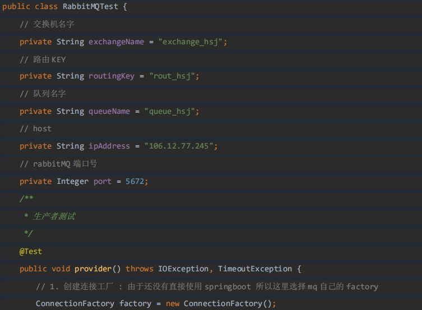Click the public keyword before class
Viewport: 422px width, 310px height.
(x=16, y=7)
